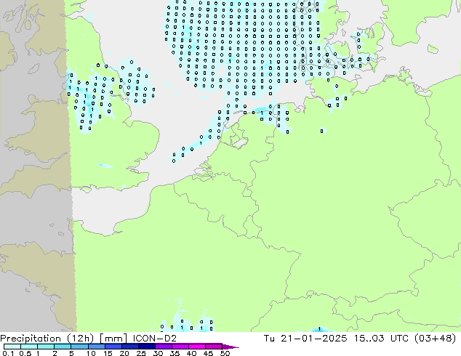Click the '15..03 UTC' time text
461x356 pixels.
point(381,339)
